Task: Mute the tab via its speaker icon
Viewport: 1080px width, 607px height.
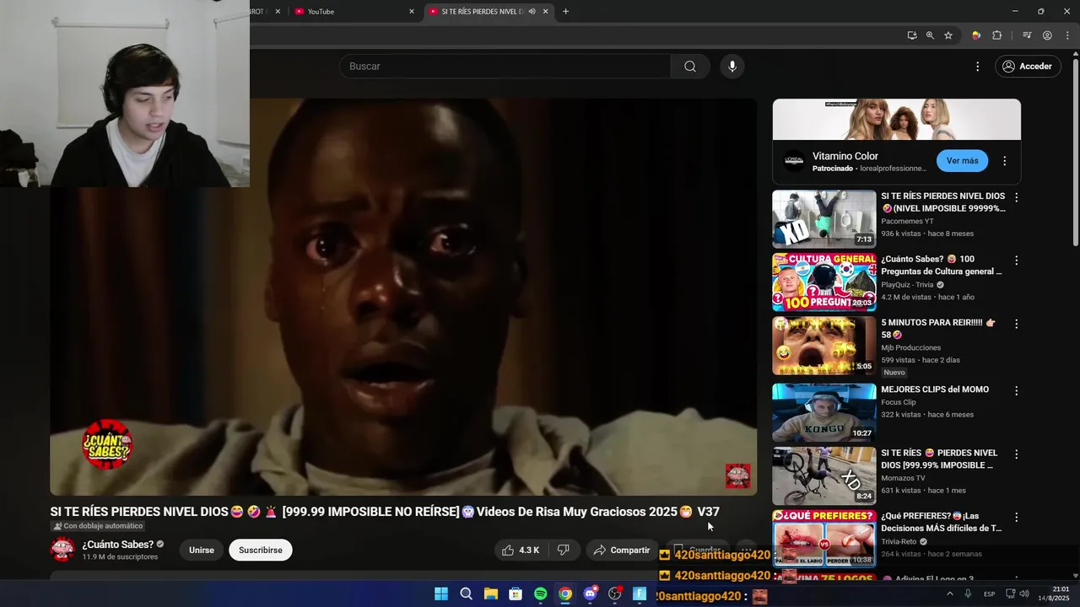Action: click(x=532, y=12)
